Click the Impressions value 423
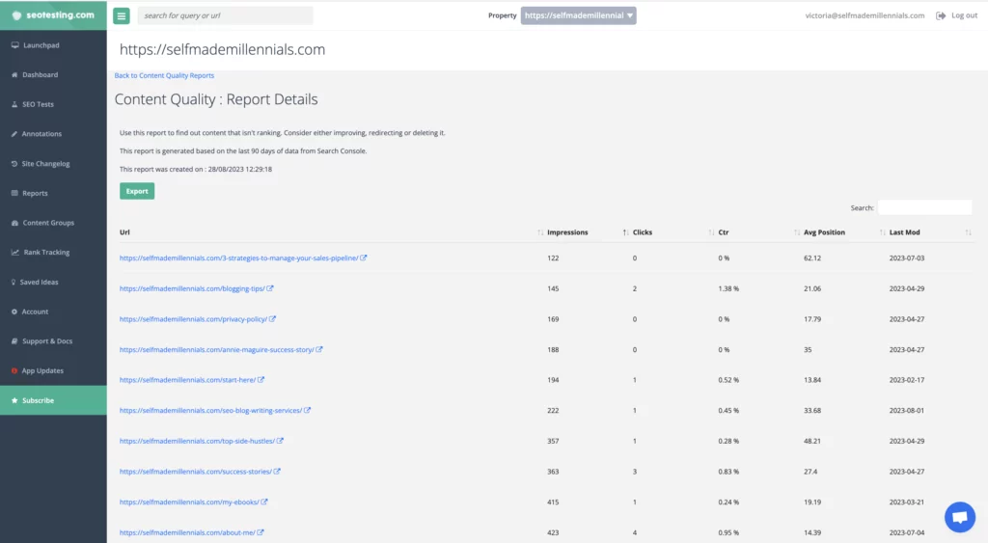988x543 pixels. 553,533
